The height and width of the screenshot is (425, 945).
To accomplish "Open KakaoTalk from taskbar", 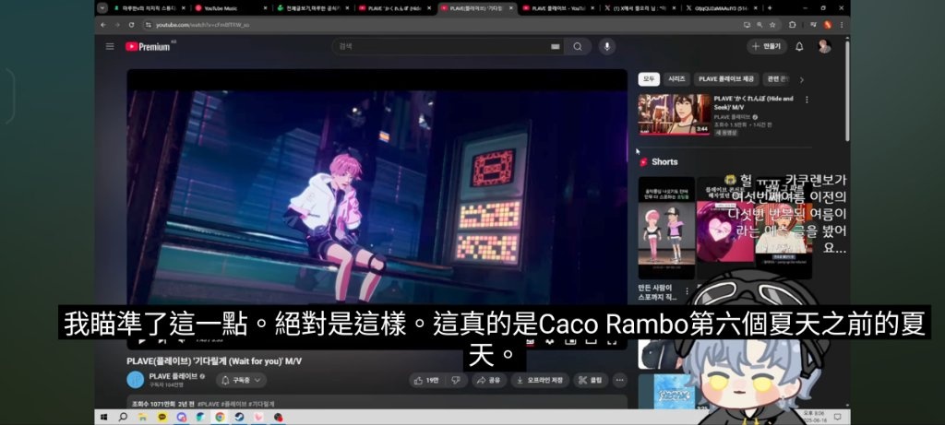I will (x=161, y=417).
